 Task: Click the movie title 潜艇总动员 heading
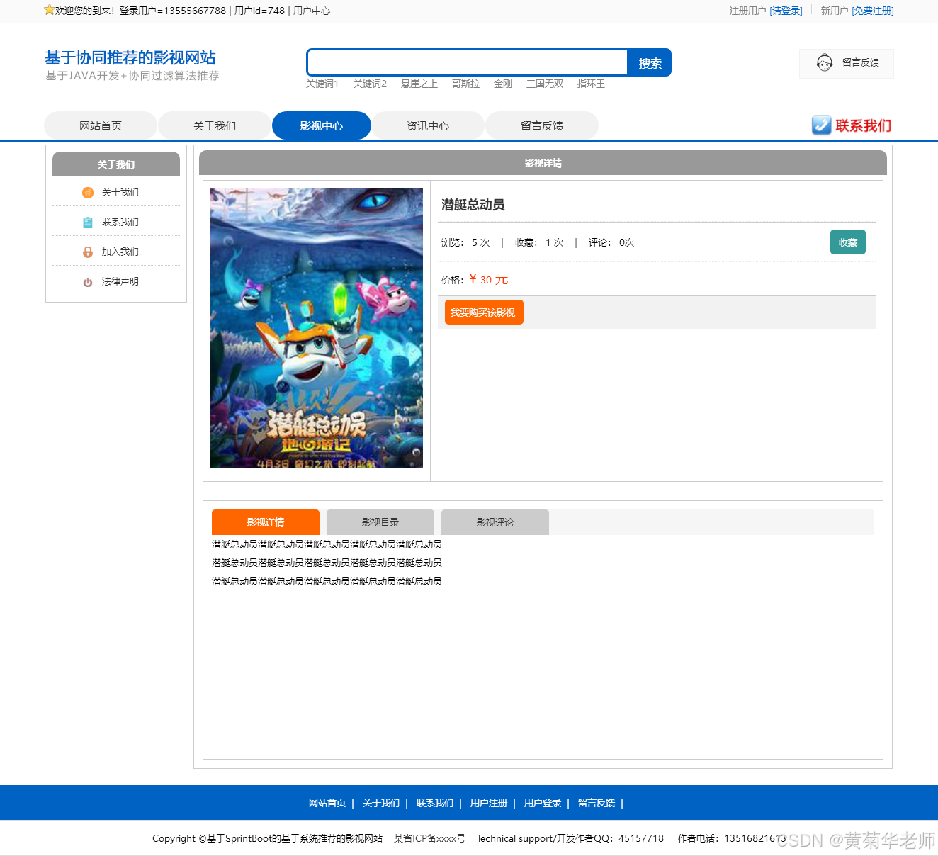[x=473, y=205]
